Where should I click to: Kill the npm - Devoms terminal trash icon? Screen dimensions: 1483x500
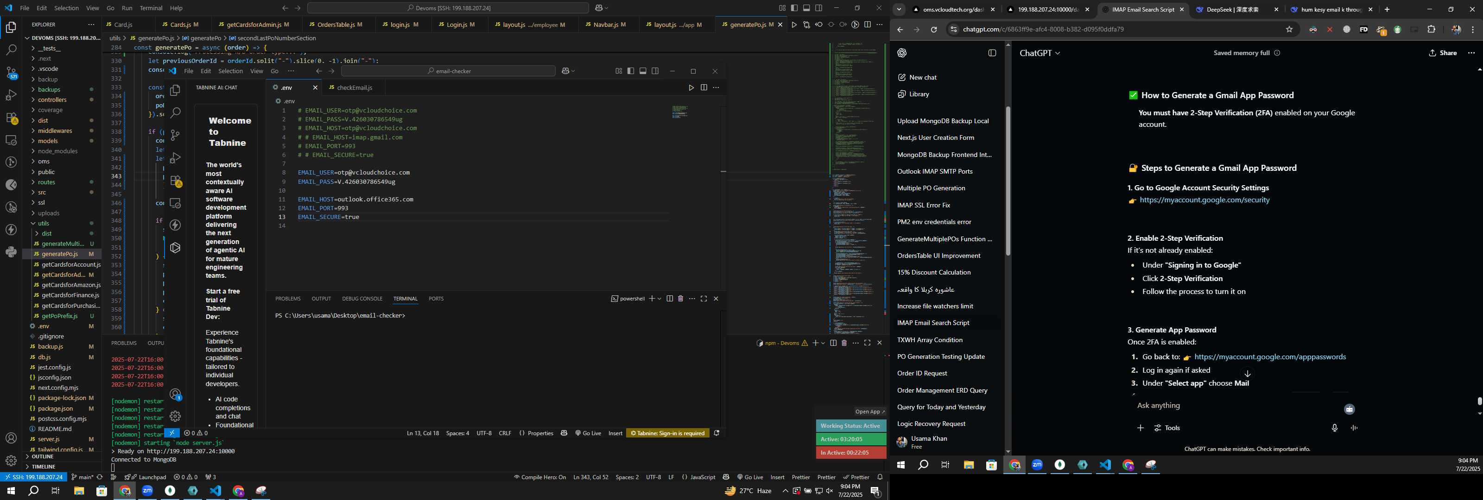tap(844, 343)
